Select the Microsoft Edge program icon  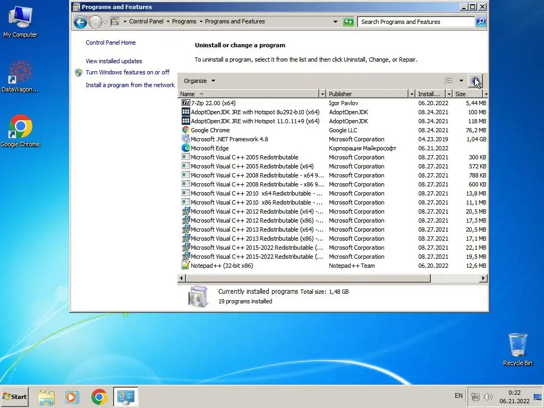tap(186, 148)
